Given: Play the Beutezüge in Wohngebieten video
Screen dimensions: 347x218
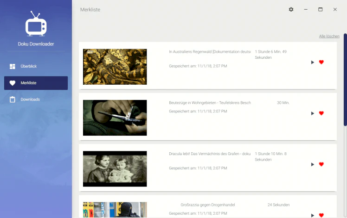Looking at the screenshot, I should pyautogui.click(x=313, y=113).
